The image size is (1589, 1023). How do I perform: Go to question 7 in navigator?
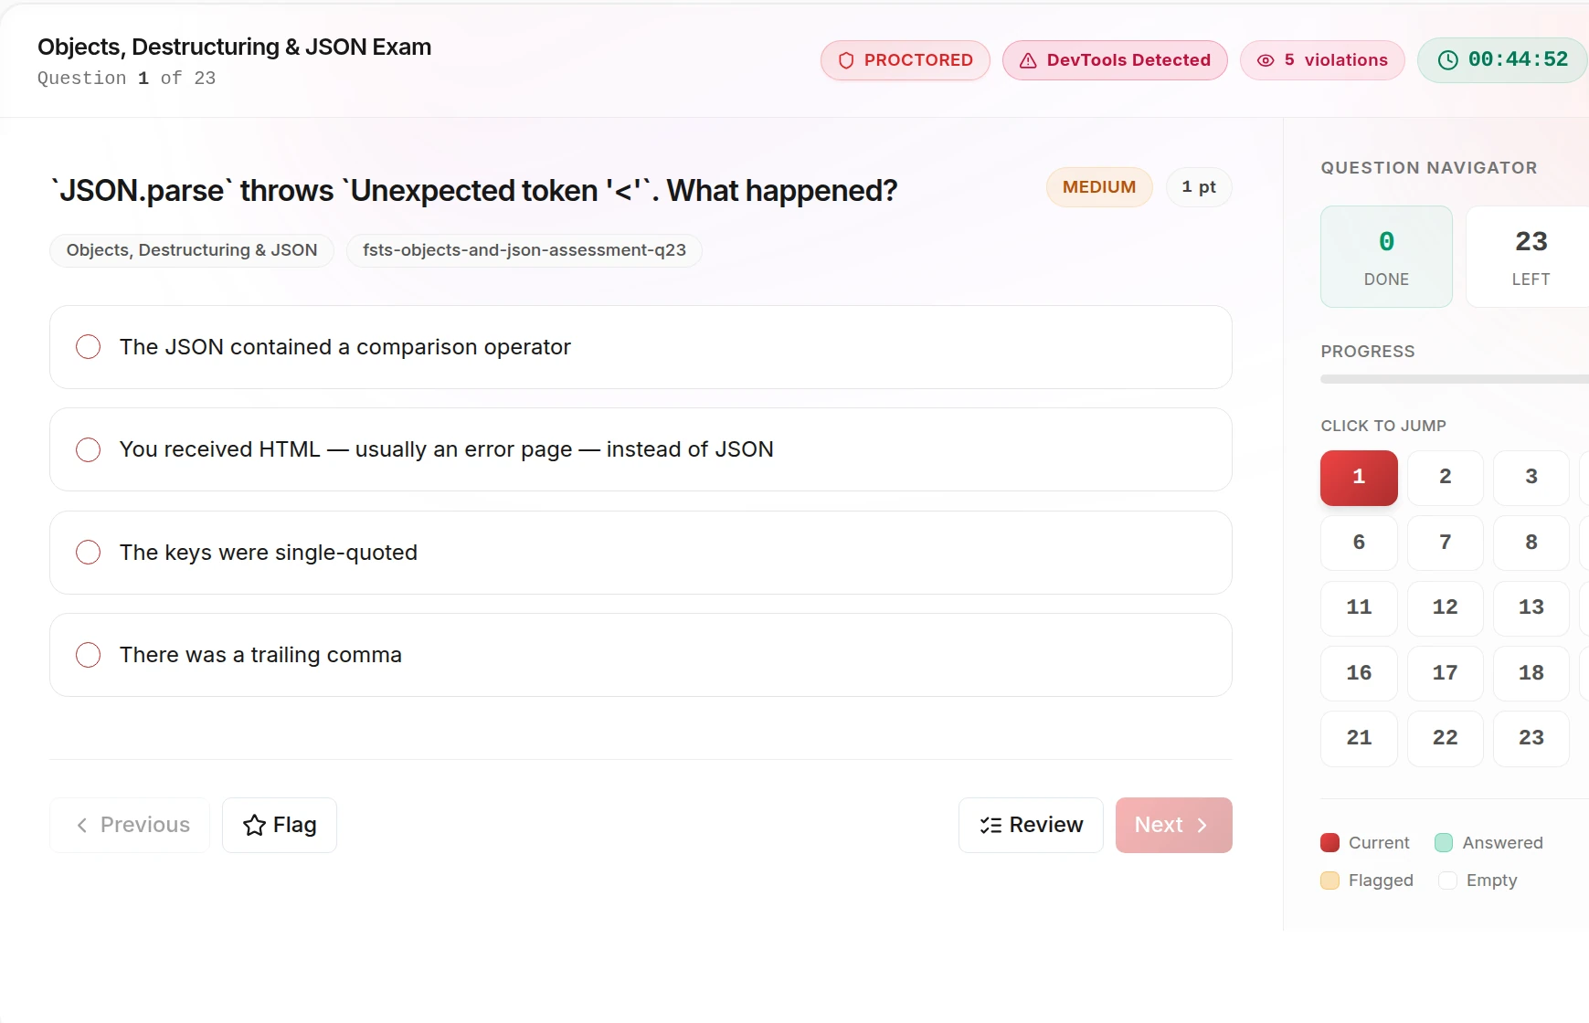1445,543
